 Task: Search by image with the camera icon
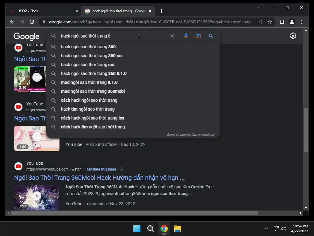pyautogui.click(x=198, y=36)
